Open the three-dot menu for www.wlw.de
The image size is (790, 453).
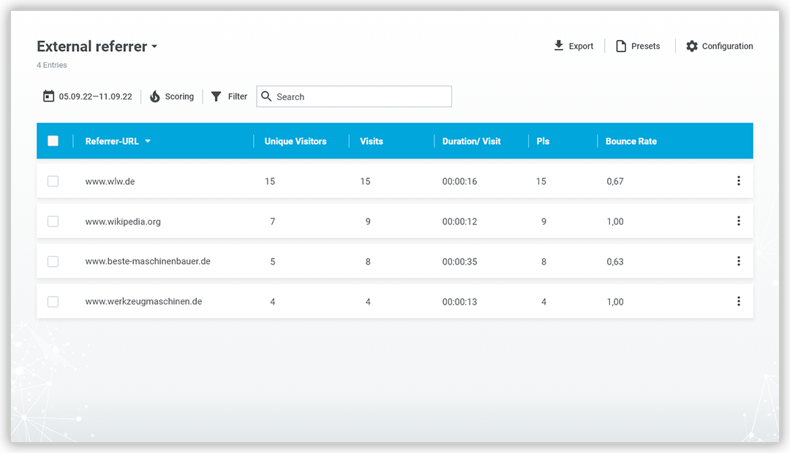tap(738, 181)
